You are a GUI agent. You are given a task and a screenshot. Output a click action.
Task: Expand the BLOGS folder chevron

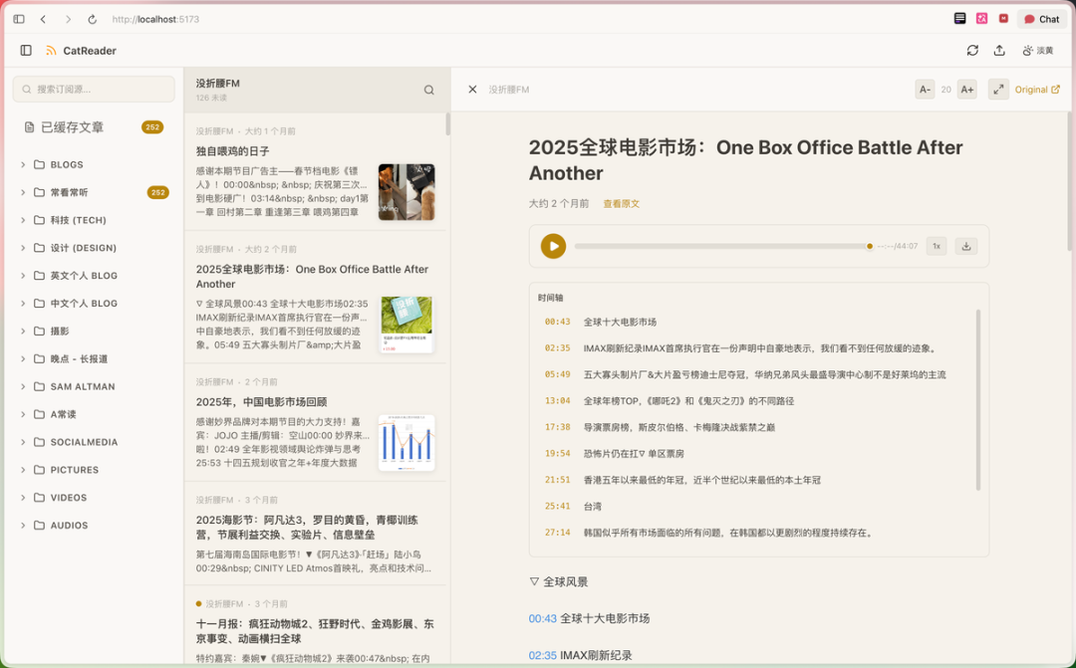(x=23, y=164)
